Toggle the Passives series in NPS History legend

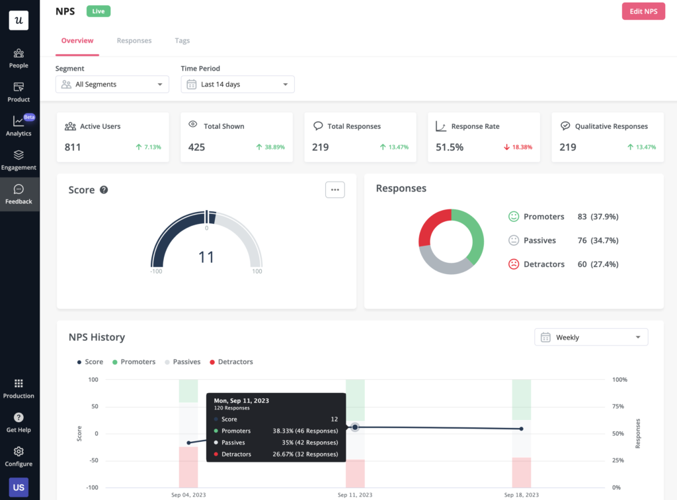[182, 361]
